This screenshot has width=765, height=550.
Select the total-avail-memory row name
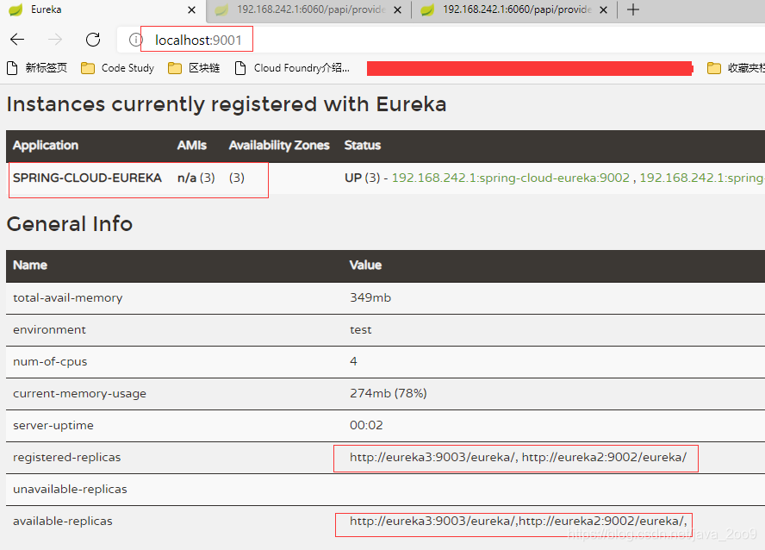[68, 297]
